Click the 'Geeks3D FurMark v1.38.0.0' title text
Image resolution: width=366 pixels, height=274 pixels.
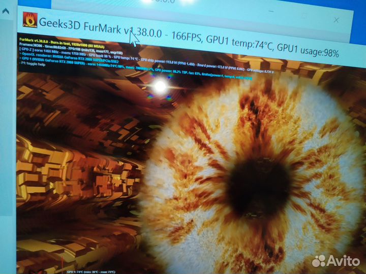point(100,28)
